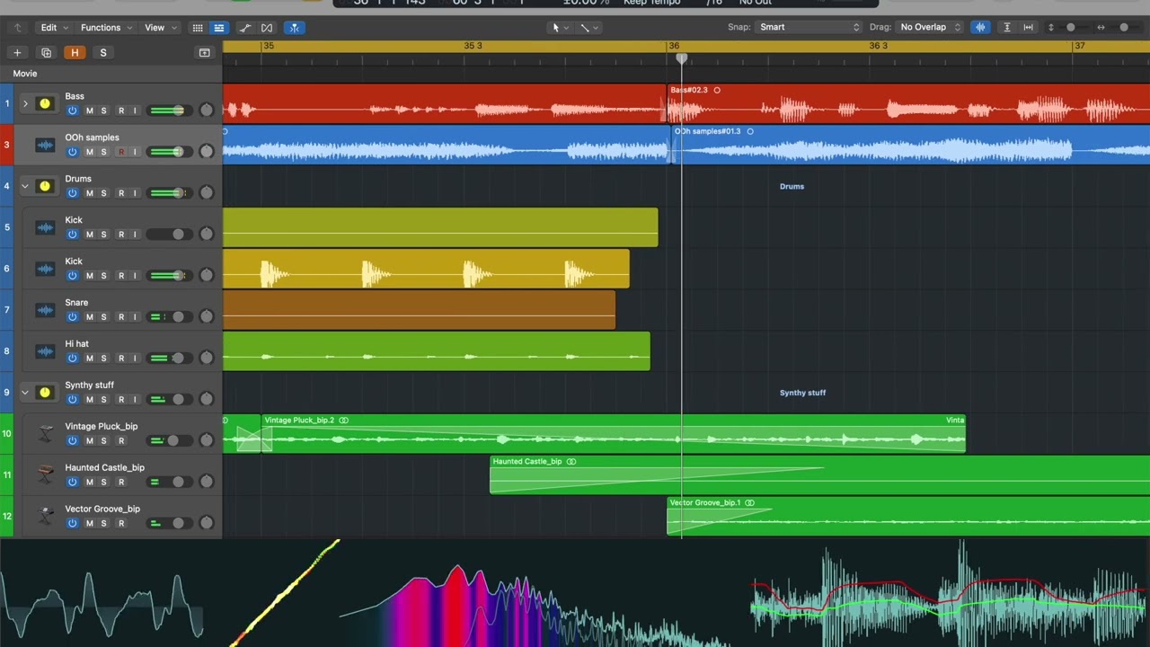Collapse the Drums track stack
1150x647 pixels.
pos(25,186)
